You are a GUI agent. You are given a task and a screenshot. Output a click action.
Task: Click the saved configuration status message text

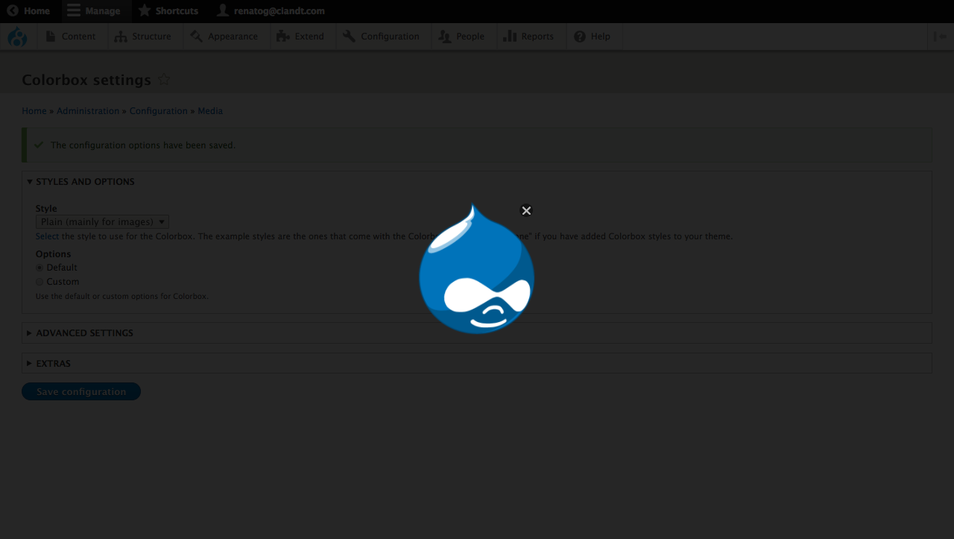143,145
